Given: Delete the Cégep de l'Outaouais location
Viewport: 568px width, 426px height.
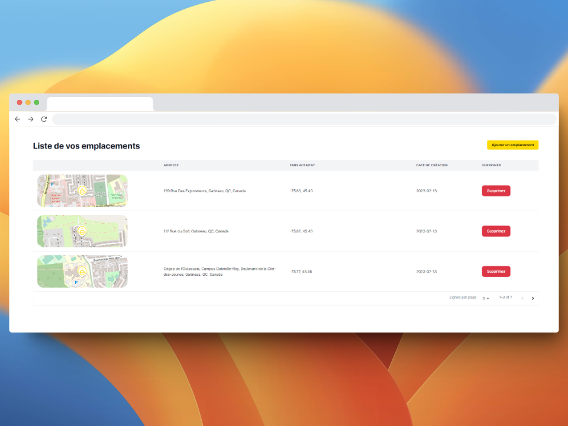Looking at the screenshot, I should [x=496, y=271].
